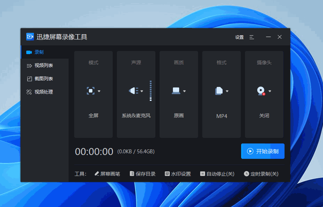
Task: Click the clock icon of 定时录制
Action: pos(246,174)
